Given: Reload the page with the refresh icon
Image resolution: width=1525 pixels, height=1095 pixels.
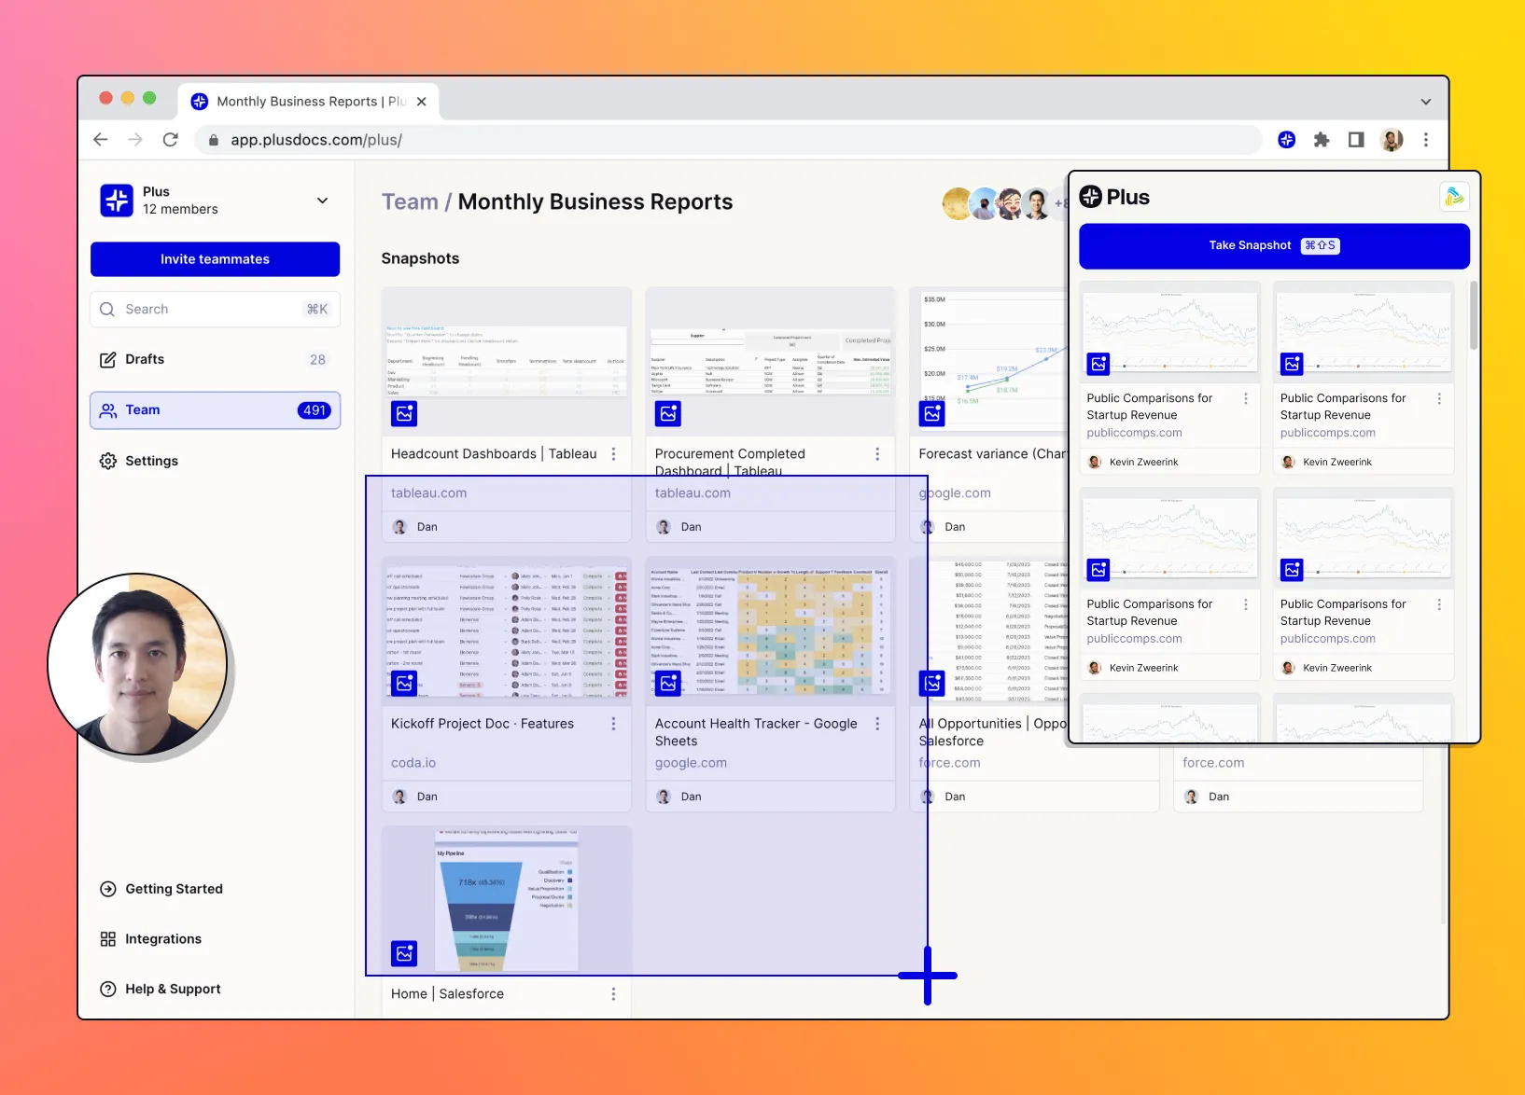Looking at the screenshot, I should pos(170,140).
